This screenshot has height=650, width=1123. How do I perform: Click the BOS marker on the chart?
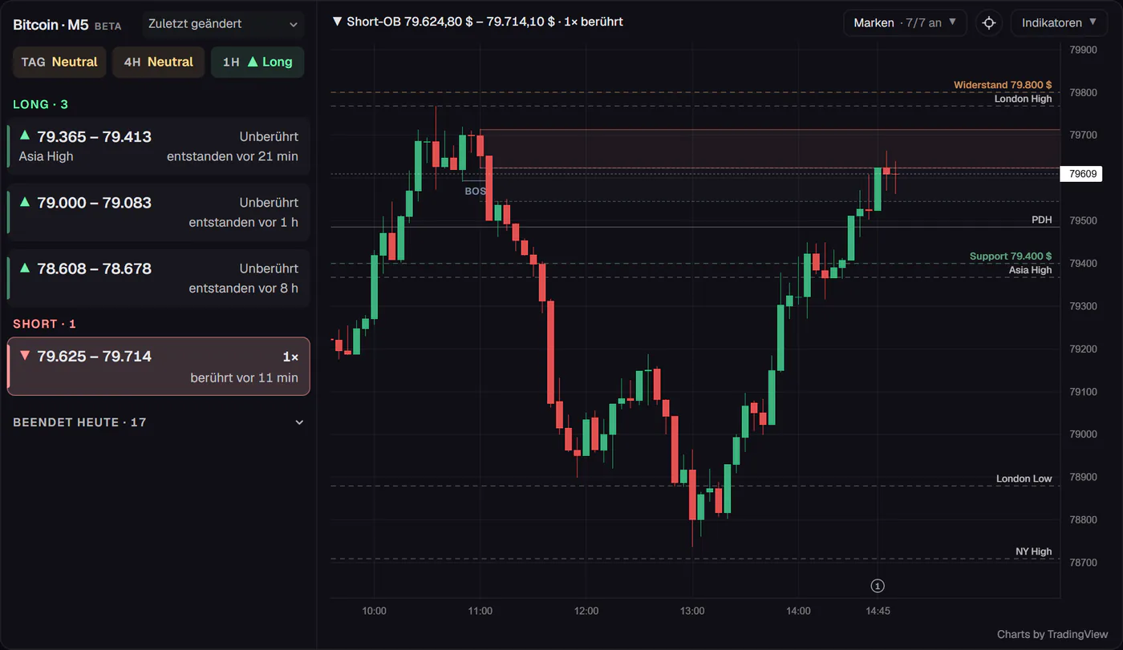click(x=475, y=192)
